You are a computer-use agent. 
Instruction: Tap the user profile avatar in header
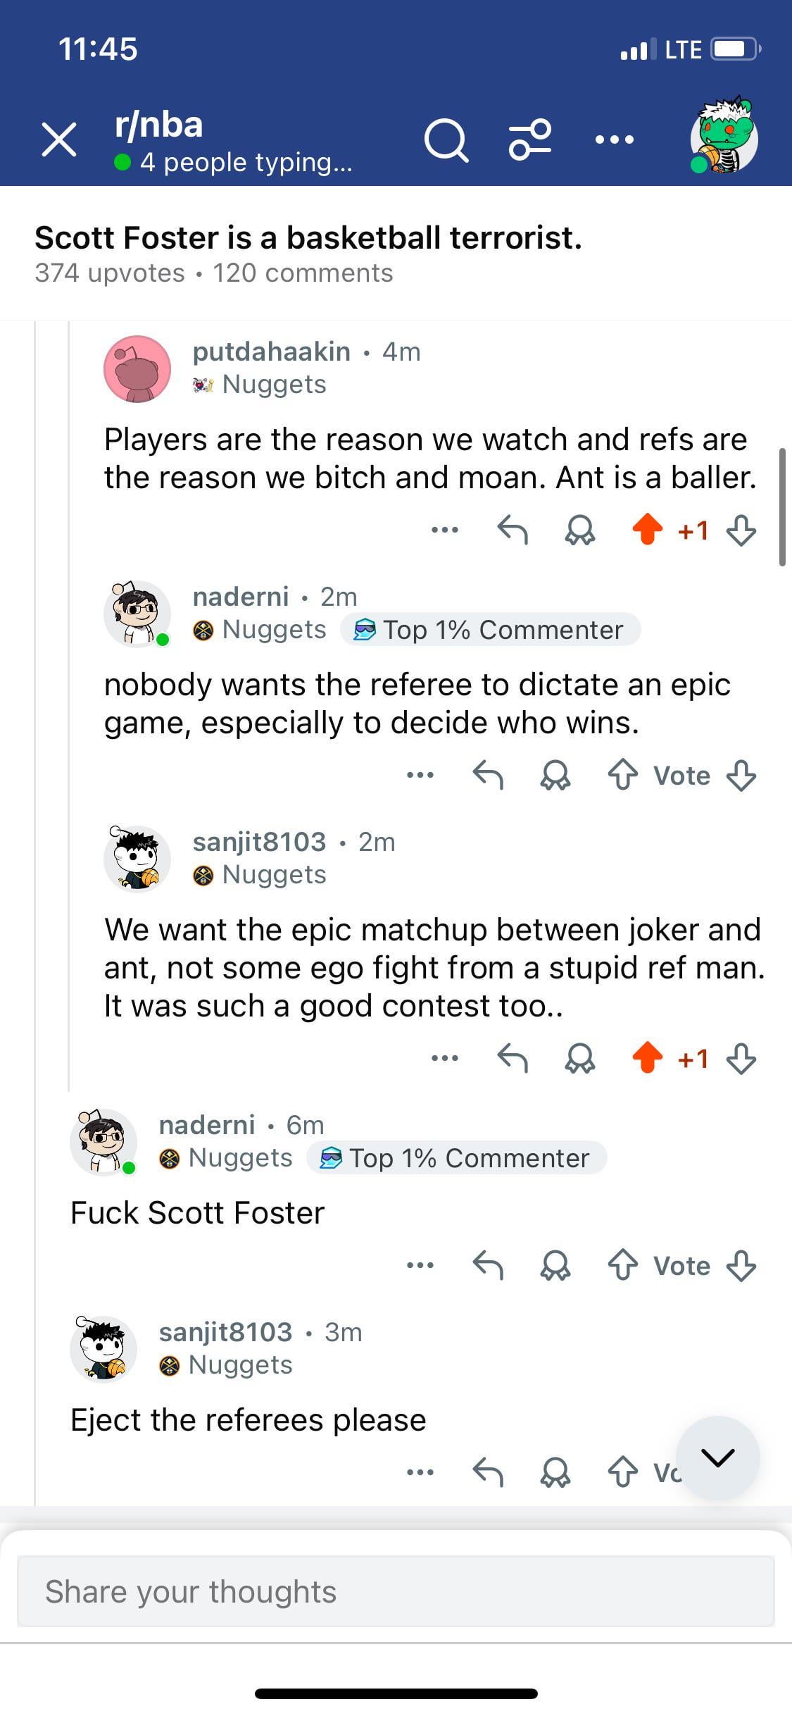[724, 135]
